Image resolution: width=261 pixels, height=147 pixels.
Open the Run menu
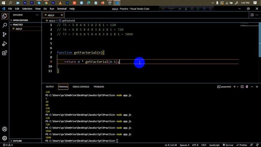pyautogui.click(x=52, y=9)
